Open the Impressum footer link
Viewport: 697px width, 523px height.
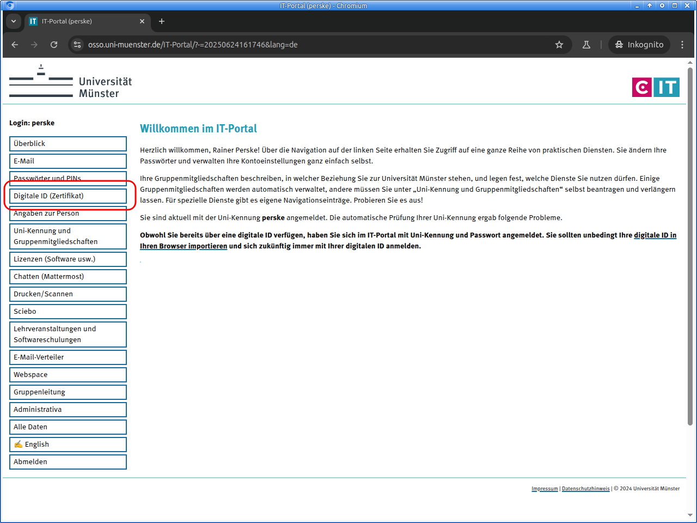tap(545, 489)
